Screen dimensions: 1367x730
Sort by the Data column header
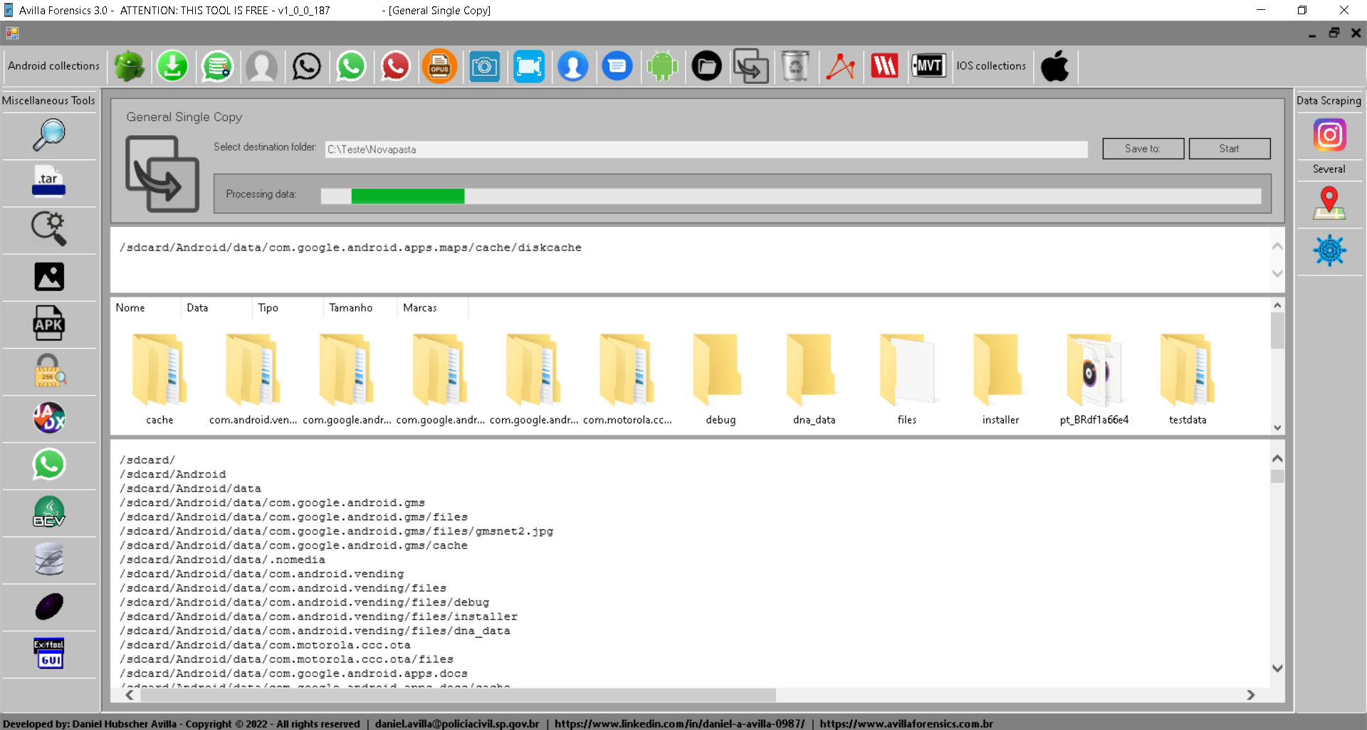pos(216,307)
